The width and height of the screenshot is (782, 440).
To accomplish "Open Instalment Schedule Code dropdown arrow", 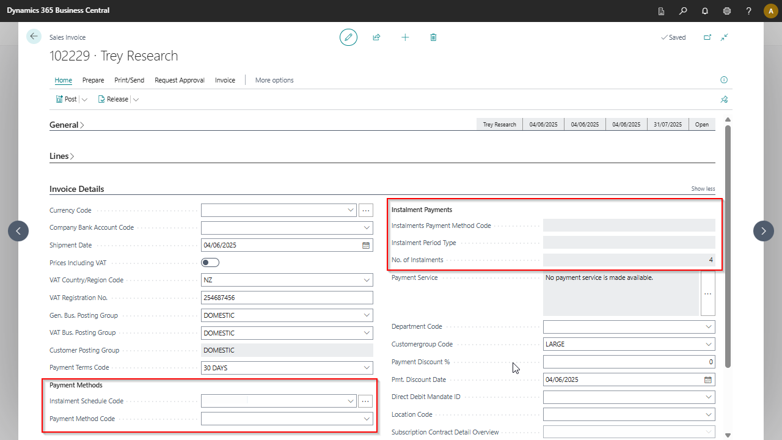I will pyautogui.click(x=351, y=401).
